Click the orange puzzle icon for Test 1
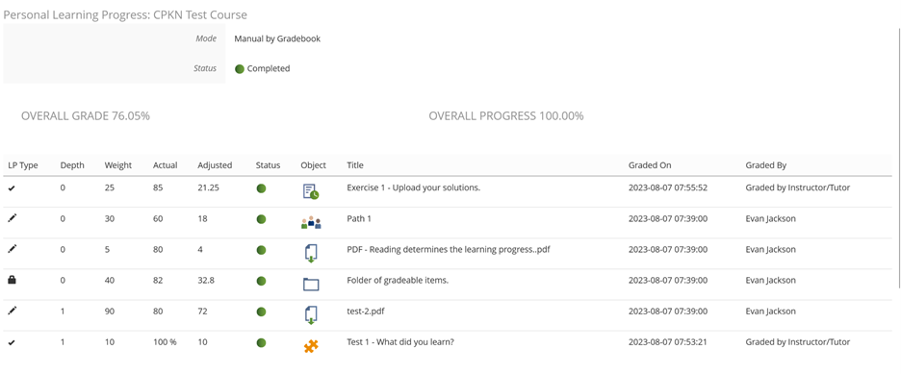Image resolution: width=901 pixels, height=374 pixels. [311, 346]
